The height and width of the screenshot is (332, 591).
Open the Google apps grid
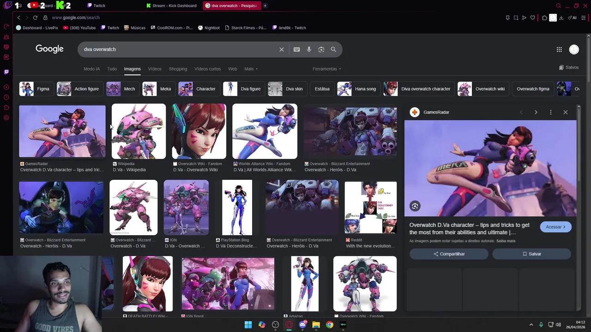click(x=559, y=49)
